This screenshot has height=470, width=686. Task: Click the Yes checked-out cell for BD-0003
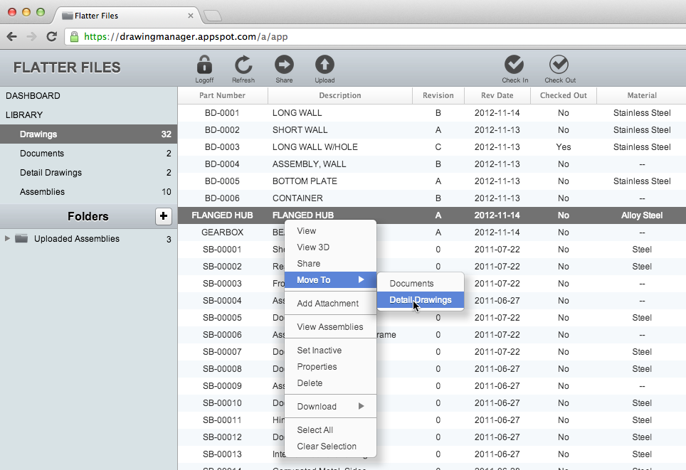pyautogui.click(x=564, y=147)
